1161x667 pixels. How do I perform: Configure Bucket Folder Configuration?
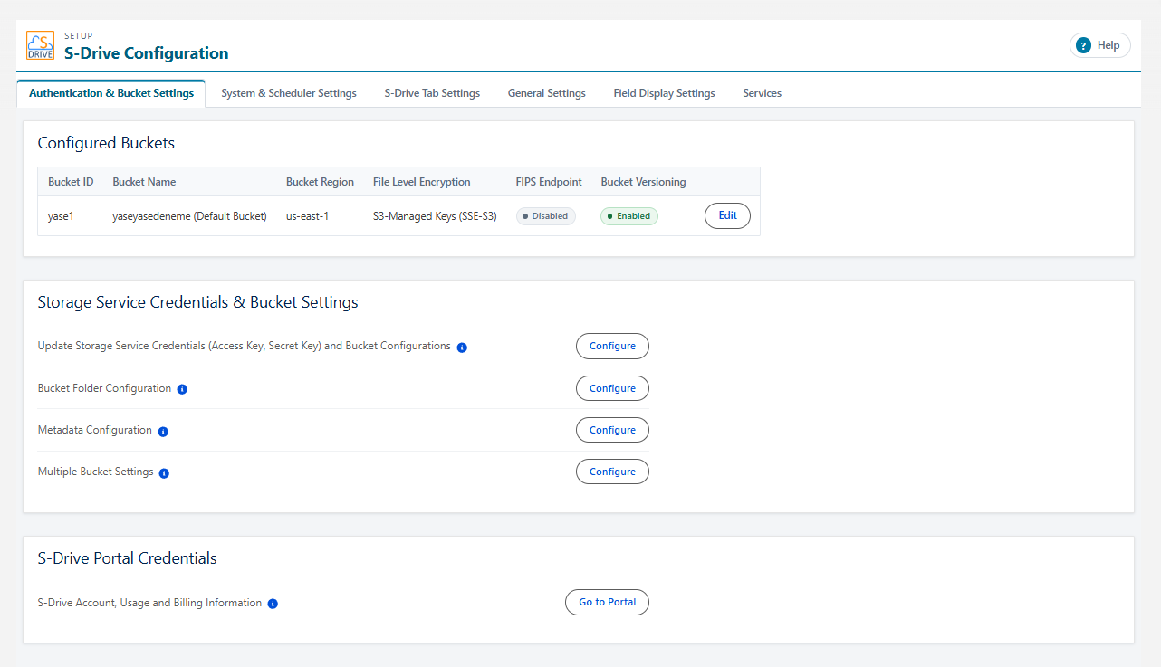tap(612, 388)
